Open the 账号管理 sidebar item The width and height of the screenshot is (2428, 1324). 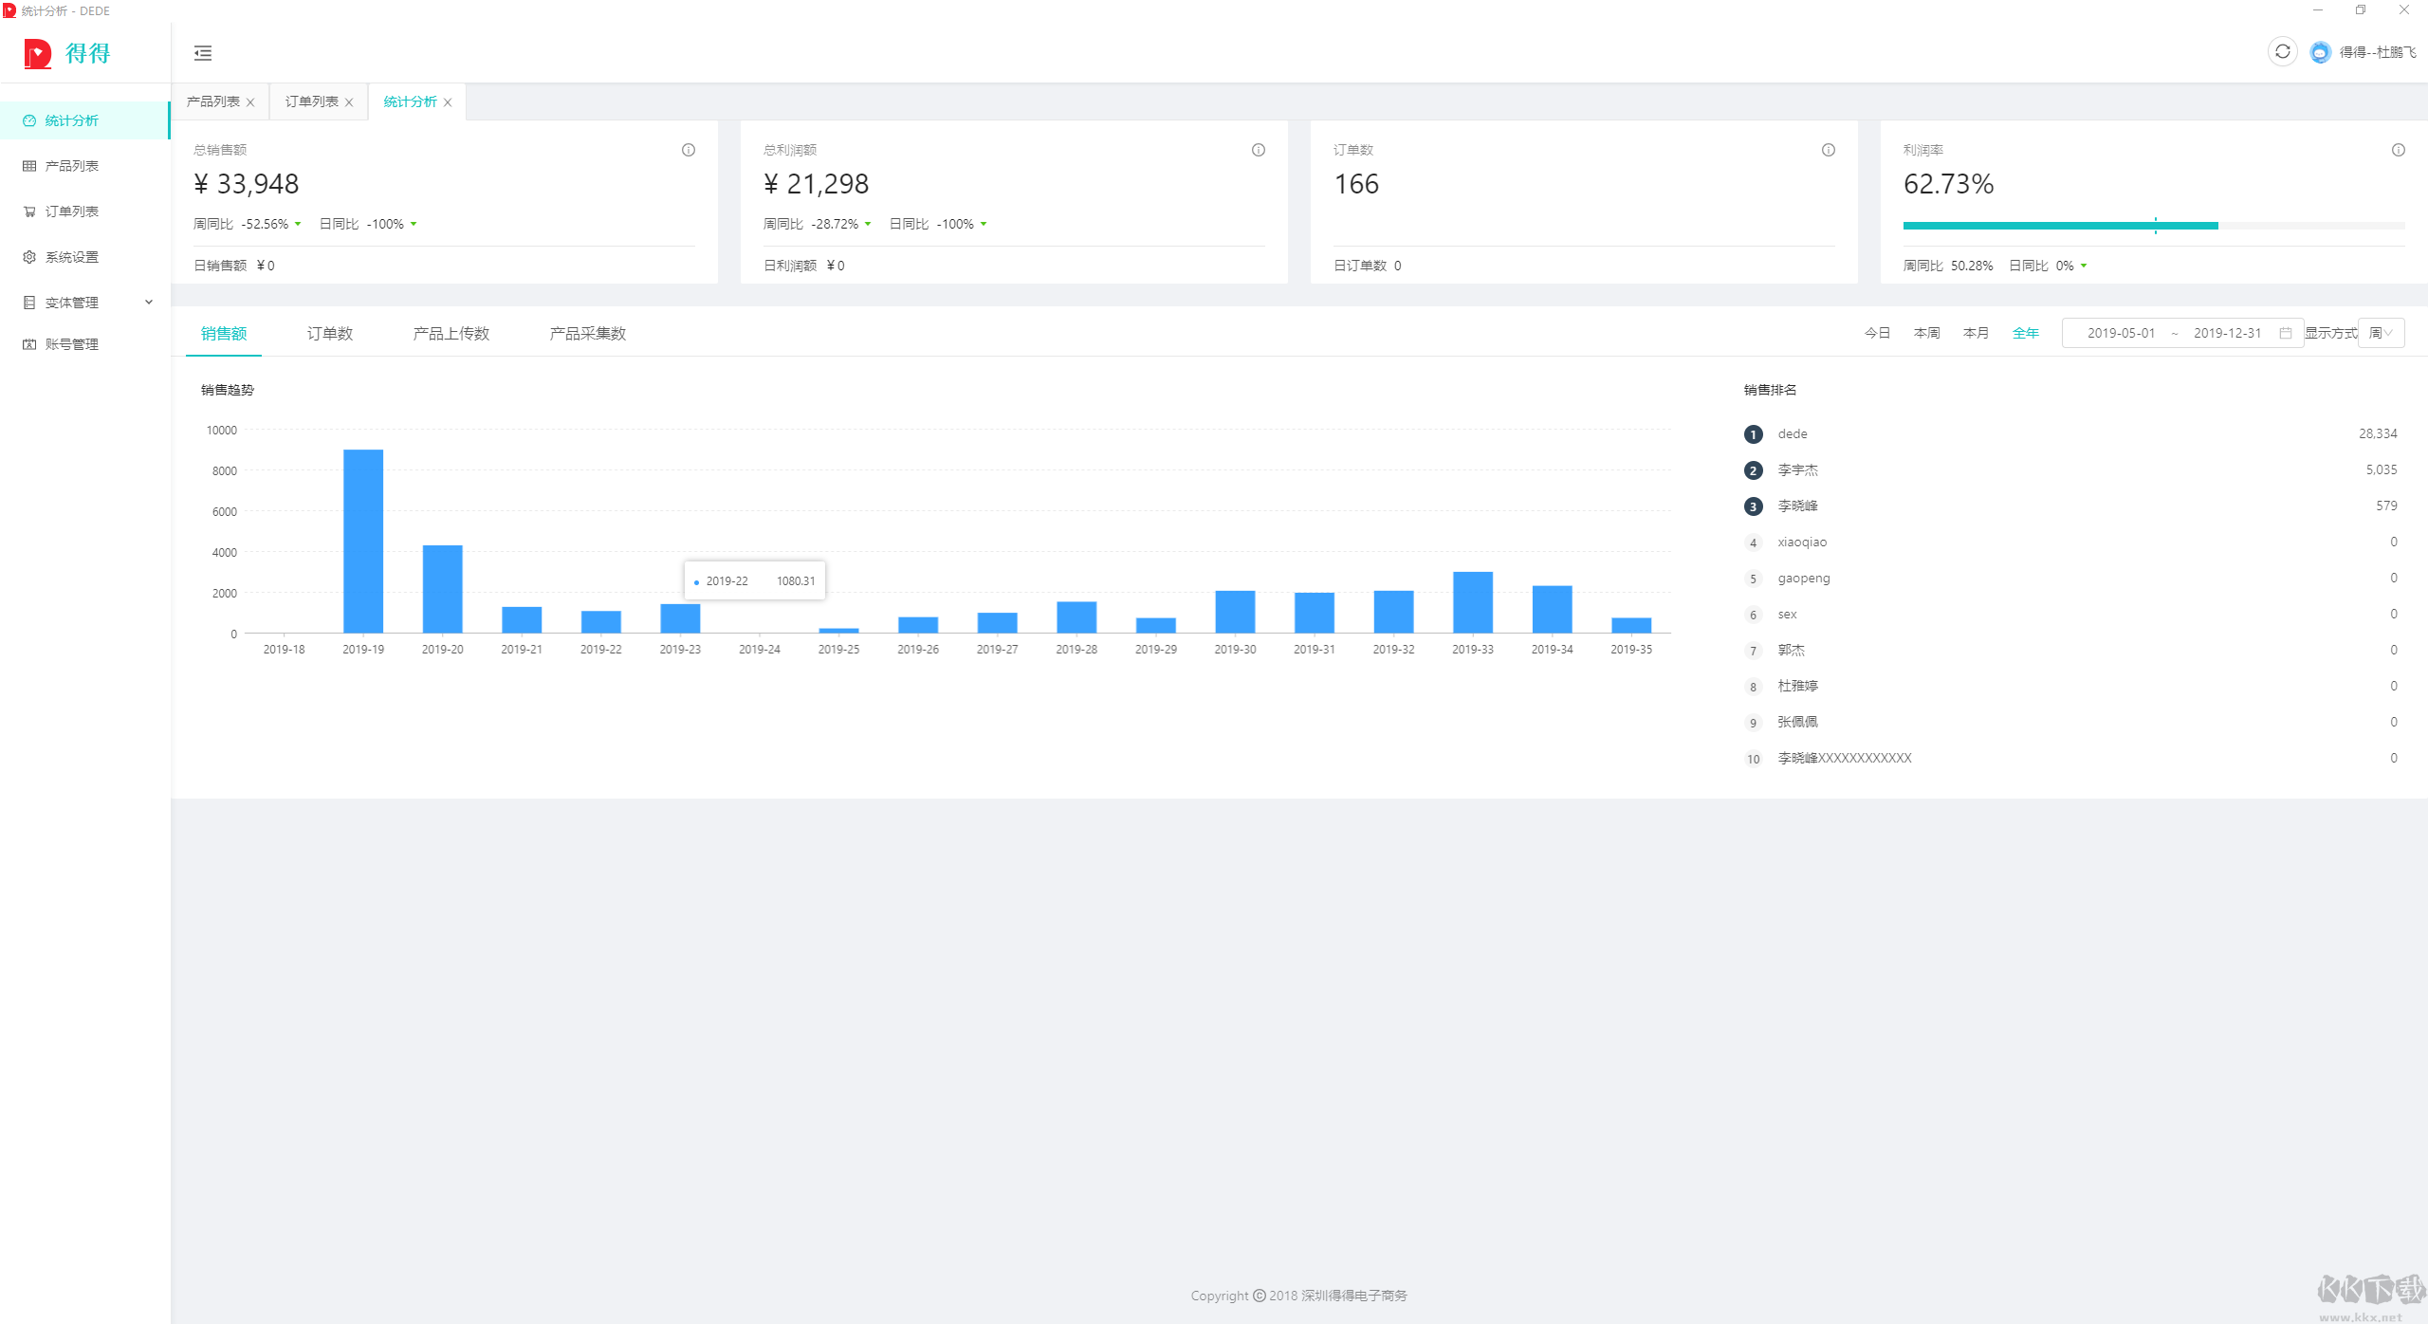coord(72,344)
